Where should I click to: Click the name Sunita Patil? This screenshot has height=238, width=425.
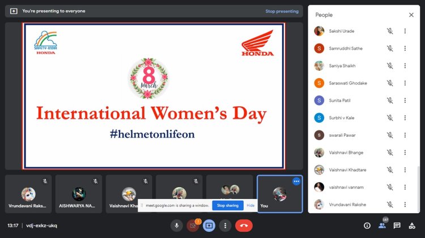339,100
